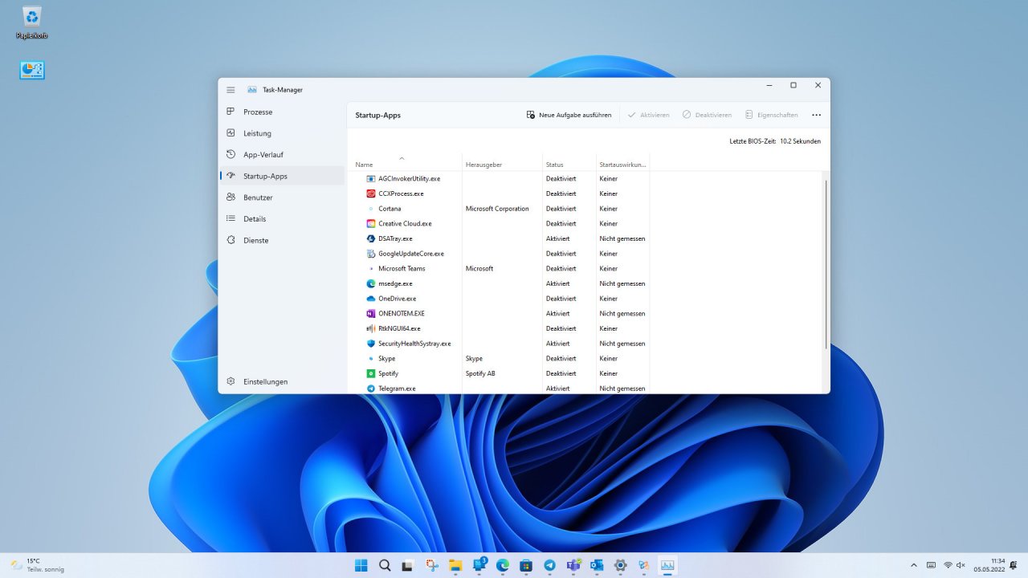Open the second desktop shortcut icon
This screenshot has height=578, width=1028.
[x=32, y=70]
